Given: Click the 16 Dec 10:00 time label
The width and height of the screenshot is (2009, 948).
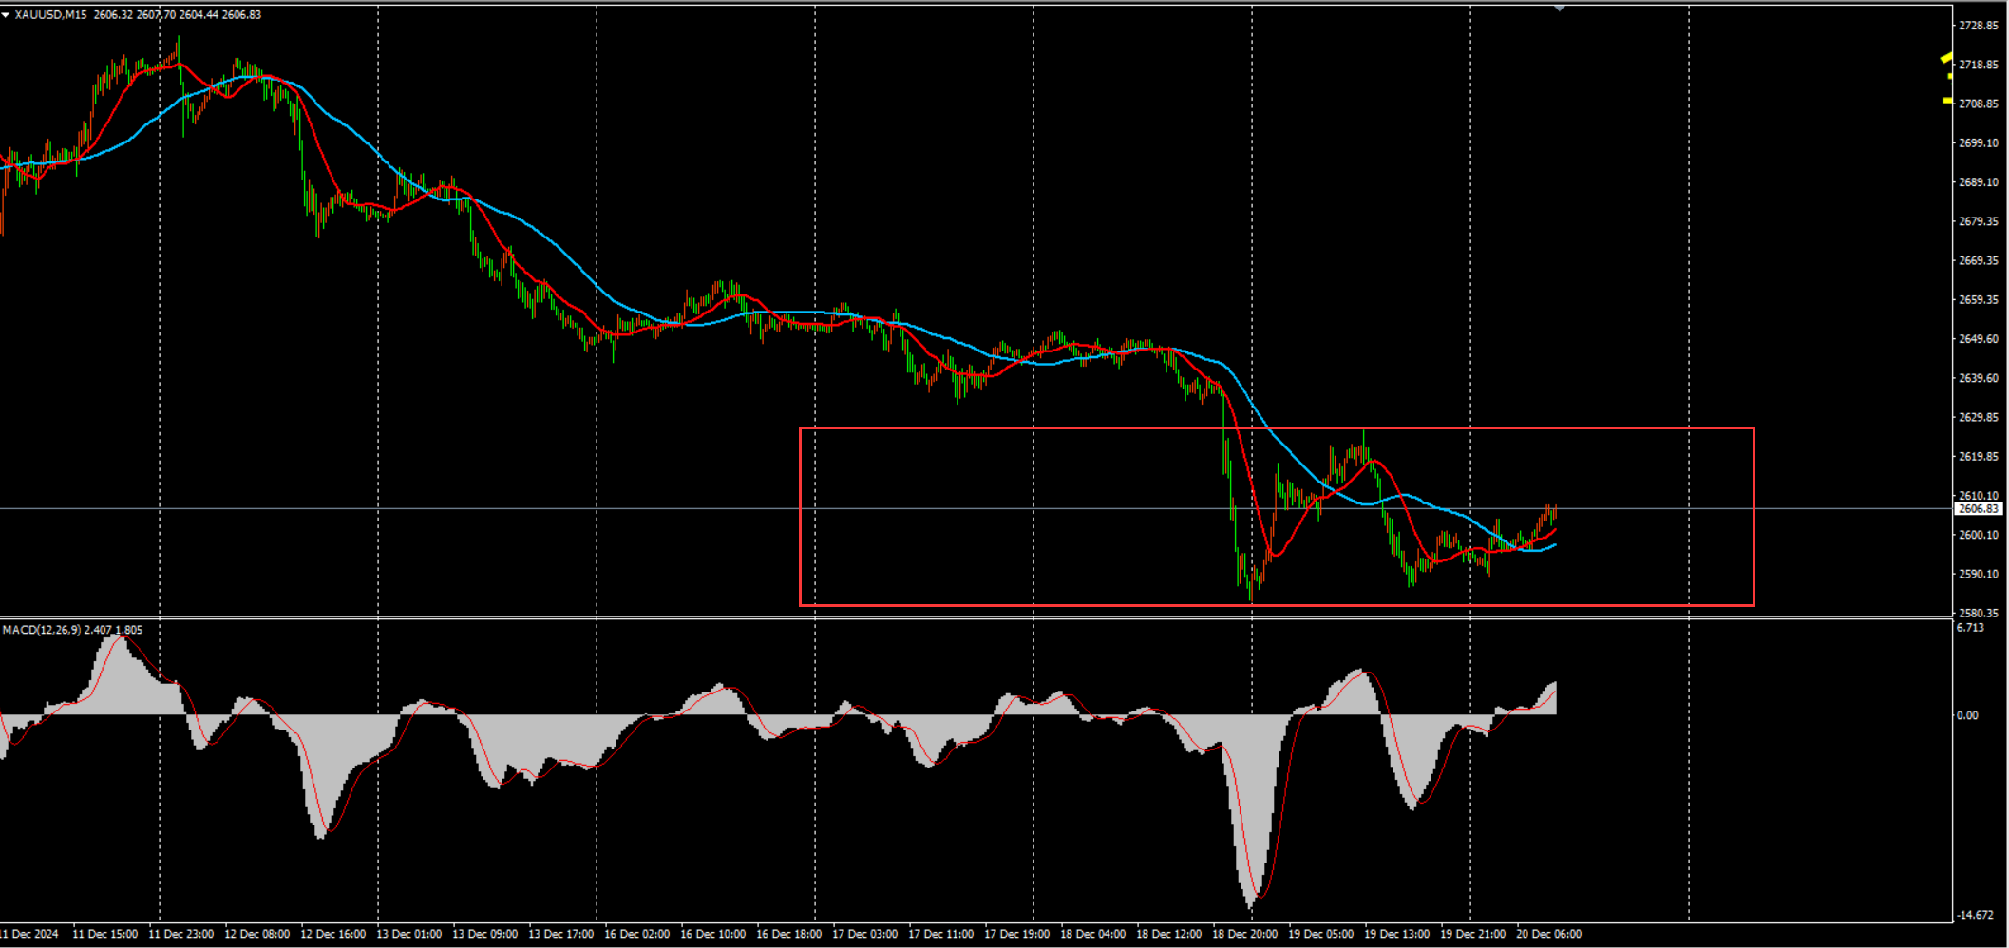Looking at the screenshot, I should click(712, 934).
